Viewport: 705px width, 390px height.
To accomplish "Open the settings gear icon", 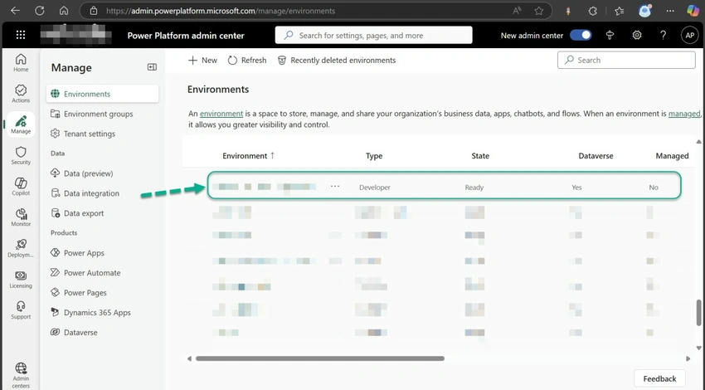I will click(x=637, y=35).
